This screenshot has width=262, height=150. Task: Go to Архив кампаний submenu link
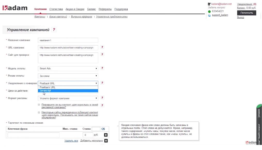tap(58, 17)
